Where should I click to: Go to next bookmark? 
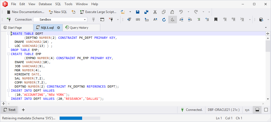tap(234, 20)
